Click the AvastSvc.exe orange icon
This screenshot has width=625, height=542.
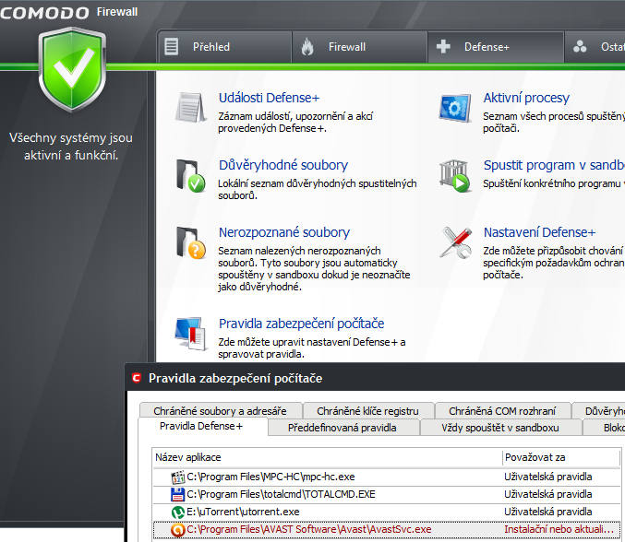tap(178, 529)
